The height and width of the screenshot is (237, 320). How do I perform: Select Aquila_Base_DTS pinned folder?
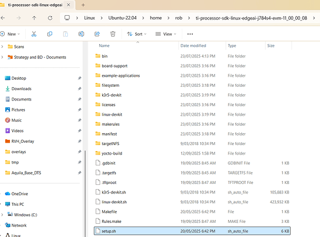(x=26, y=173)
